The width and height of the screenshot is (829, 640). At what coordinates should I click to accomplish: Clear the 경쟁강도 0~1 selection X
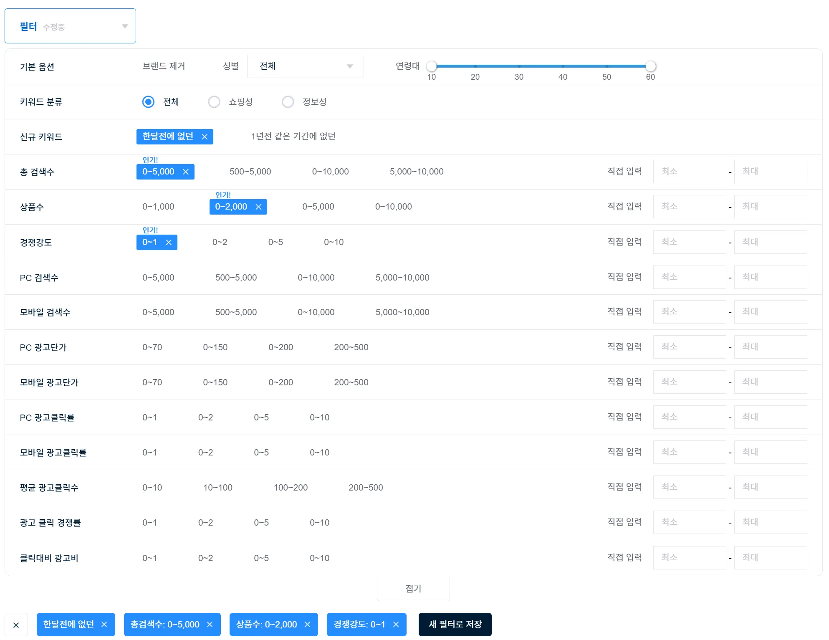[x=169, y=243]
